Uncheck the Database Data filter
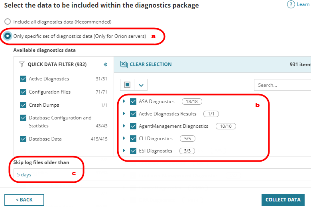This screenshot has height=207, width=311. coord(23,139)
